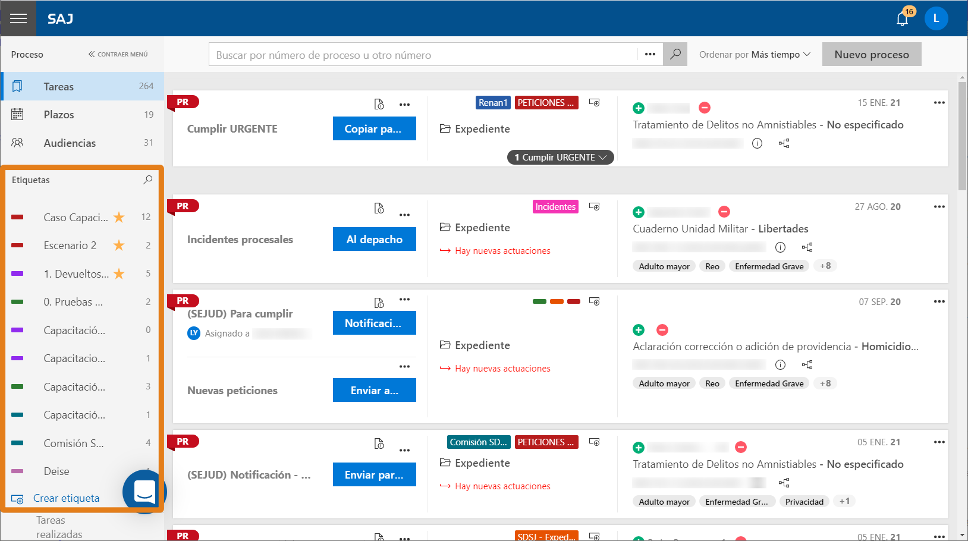Click the pink Incidentes tag label
Screen dimensions: 968x541
(x=555, y=206)
